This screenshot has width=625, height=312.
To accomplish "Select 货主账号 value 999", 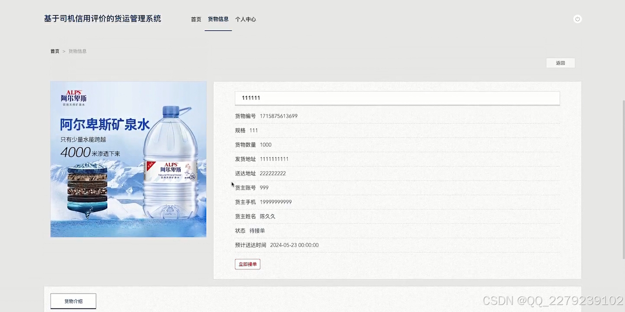I will [x=264, y=188].
